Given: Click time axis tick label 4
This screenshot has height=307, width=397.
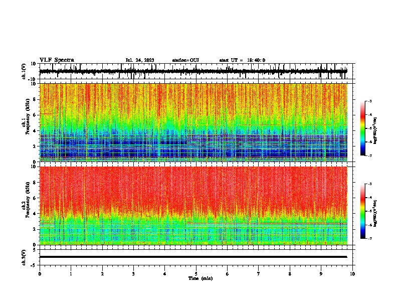Looking at the screenshot, I should 165,274.
